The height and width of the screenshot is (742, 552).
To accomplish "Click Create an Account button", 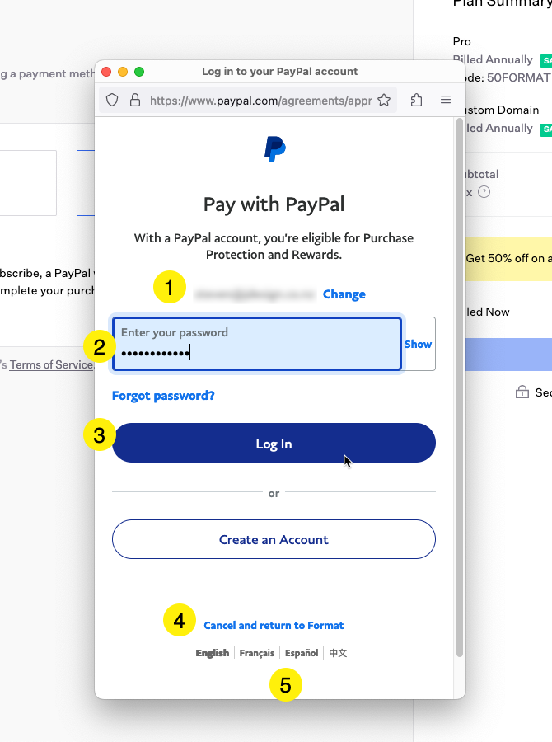I will (x=274, y=539).
